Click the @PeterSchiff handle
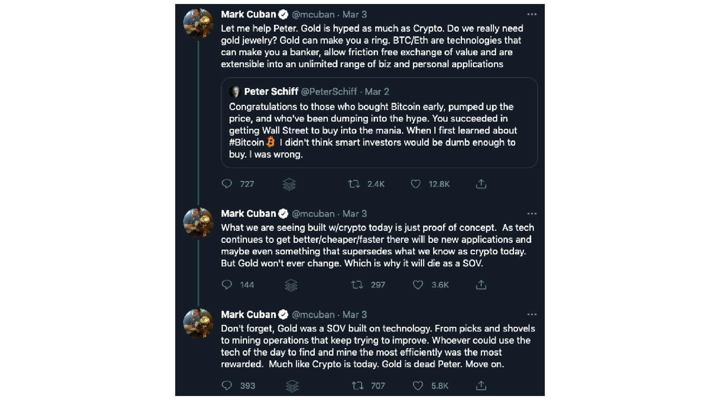Screen dimensions: 720x400 tap(329, 92)
